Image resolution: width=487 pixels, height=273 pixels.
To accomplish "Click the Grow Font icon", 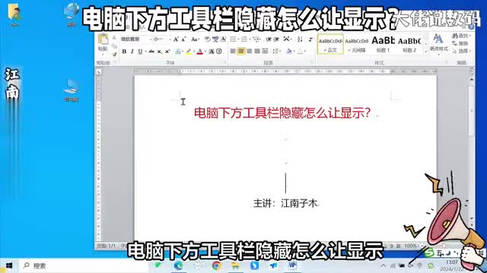I will 176,39.
